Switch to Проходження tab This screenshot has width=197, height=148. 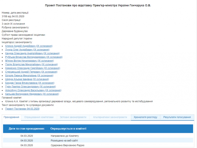click(x=12, y=117)
